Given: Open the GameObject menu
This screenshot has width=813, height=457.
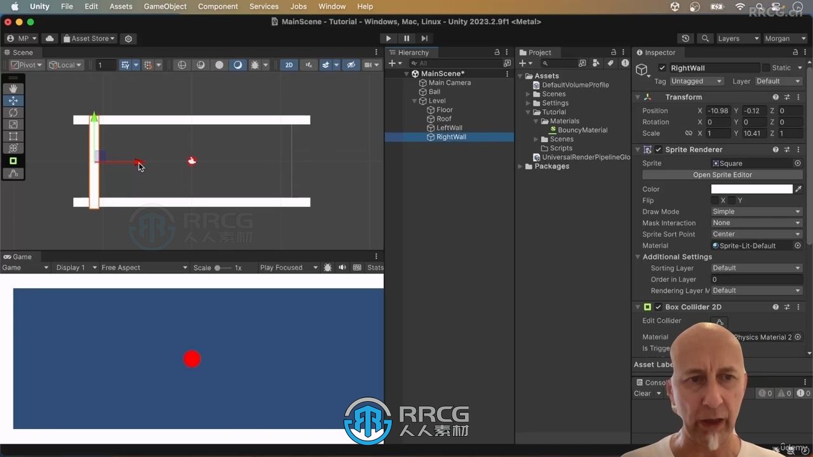Looking at the screenshot, I should 165,6.
